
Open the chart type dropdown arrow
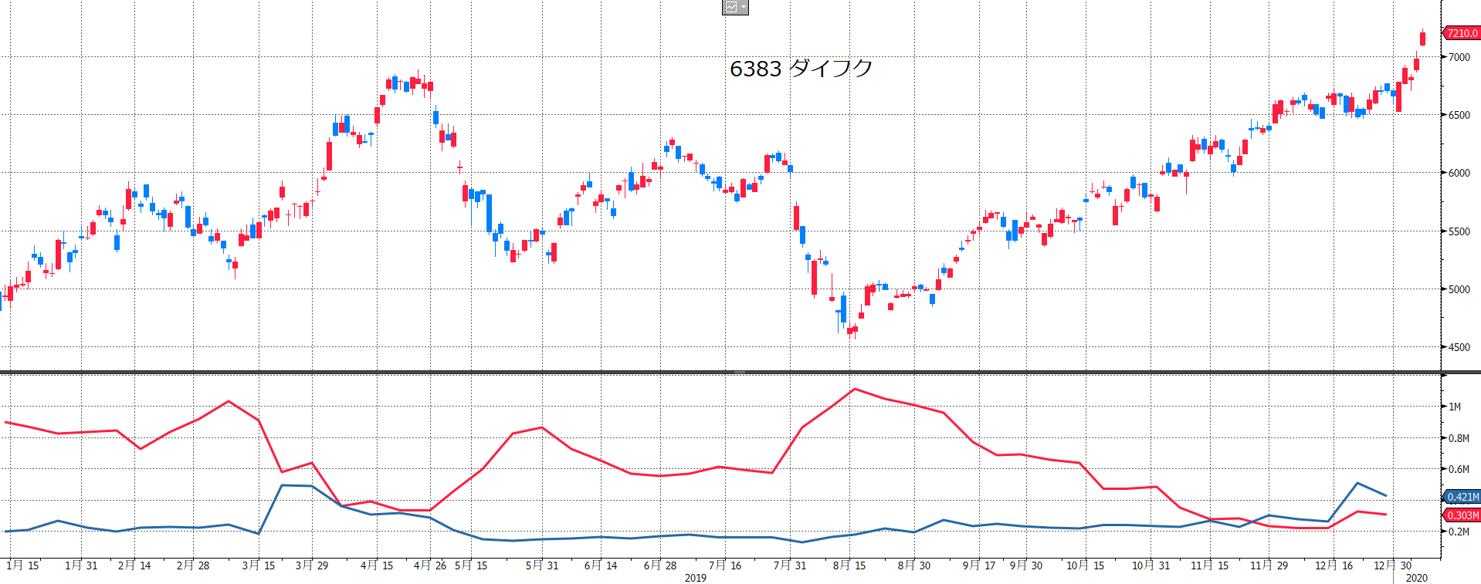pos(743,7)
